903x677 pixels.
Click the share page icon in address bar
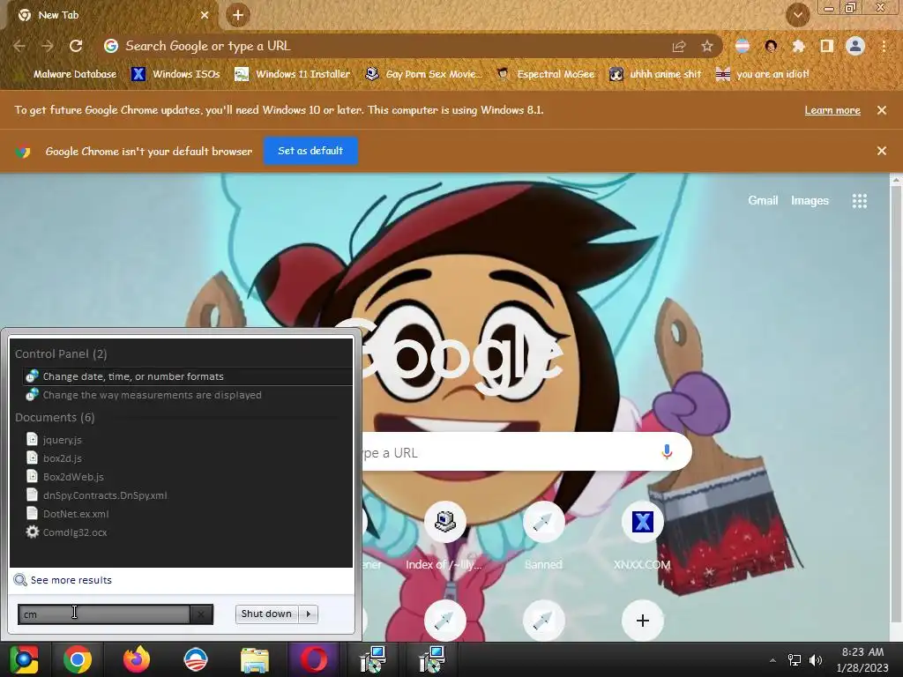679,46
